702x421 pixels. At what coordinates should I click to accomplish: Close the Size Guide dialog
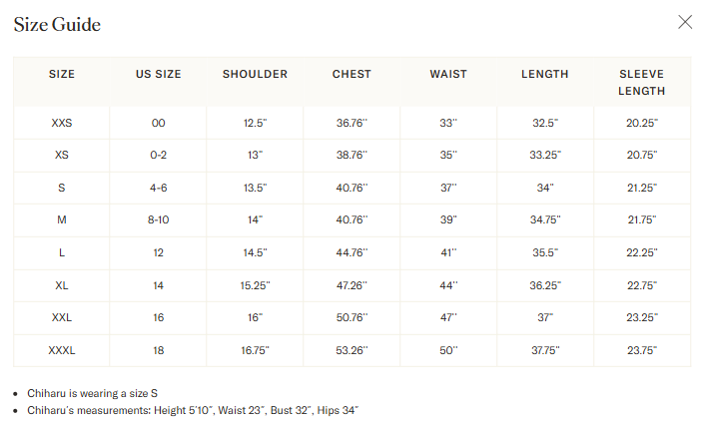coord(685,22)
